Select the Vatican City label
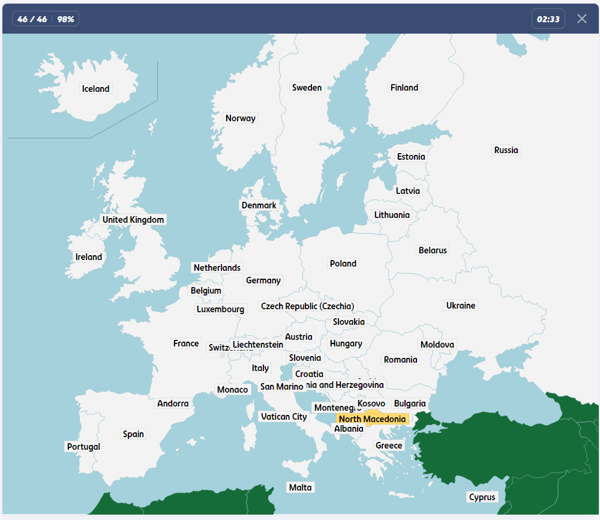This screenshot has width=600, height=520. tap(283, 417)
